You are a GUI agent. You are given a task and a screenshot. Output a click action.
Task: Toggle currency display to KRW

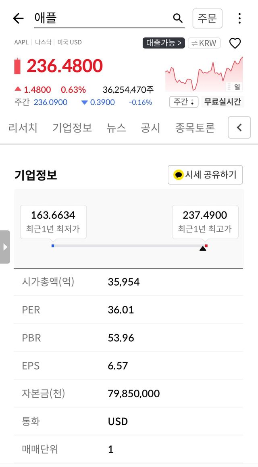tap(204, 43)
